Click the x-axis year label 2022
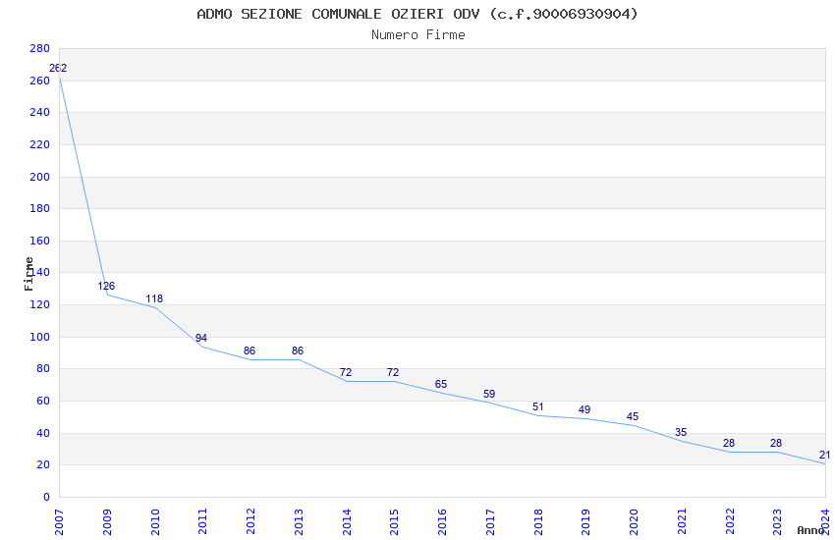The image size is (835, 540). (730, 522)
